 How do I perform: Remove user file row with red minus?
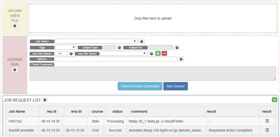pyautogui.click(x=164, y=53)
